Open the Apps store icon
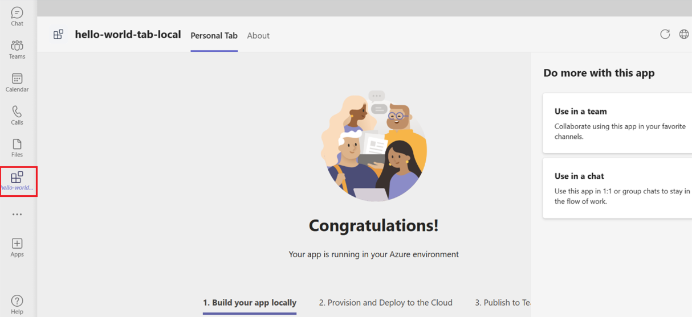This screenshot has width=692, height=317. 17,247
